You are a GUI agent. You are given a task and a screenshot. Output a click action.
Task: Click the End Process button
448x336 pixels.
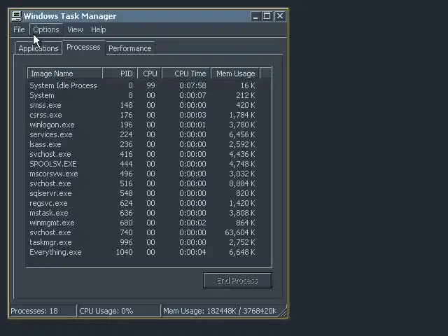[x=237, y=281]
